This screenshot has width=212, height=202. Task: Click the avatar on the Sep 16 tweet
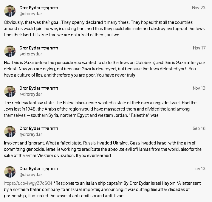[10, 132]
